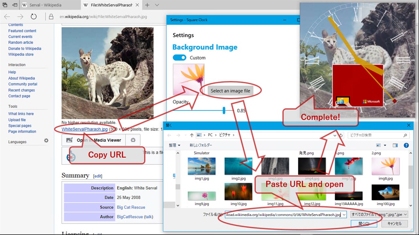The height and width of the screenshot is (235, 419).
Task: Select the File:WhiteServalPharaoh browser tab
Action: [x=111, y=5]
